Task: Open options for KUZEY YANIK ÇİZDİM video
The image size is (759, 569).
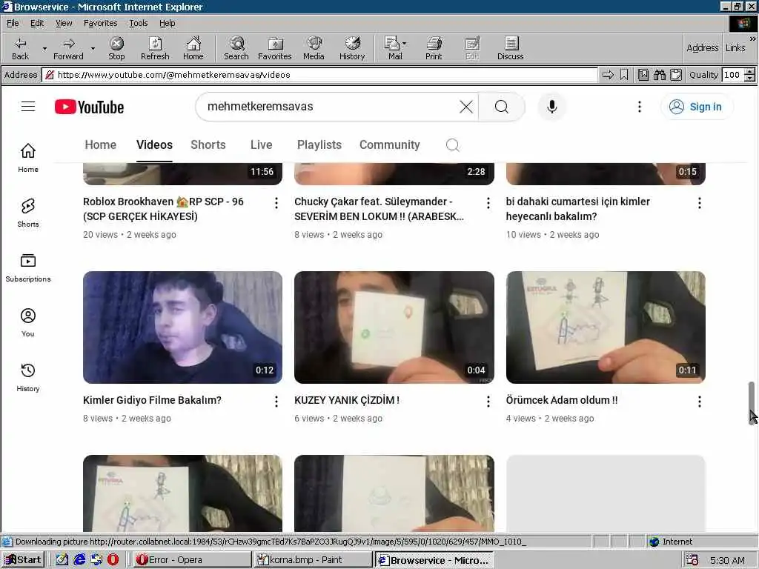Action: [x=488, y=401]
